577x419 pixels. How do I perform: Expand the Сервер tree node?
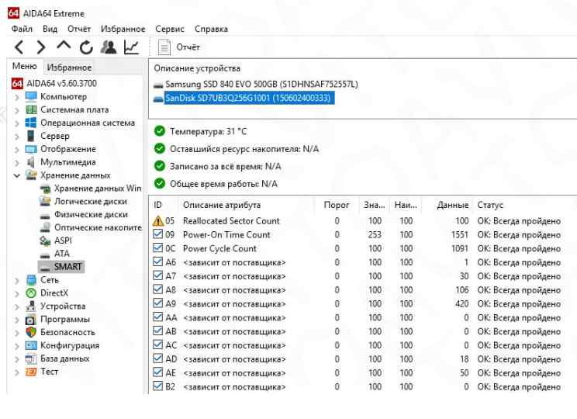pos(17,137)
